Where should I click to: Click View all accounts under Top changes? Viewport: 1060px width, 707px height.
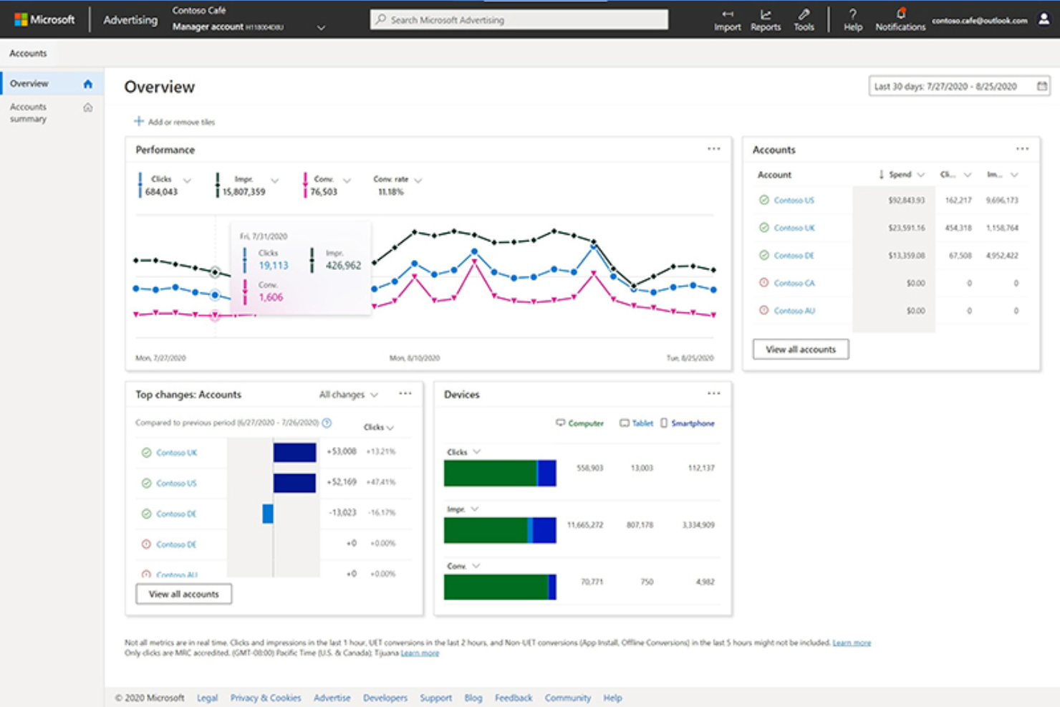[183, 594]
